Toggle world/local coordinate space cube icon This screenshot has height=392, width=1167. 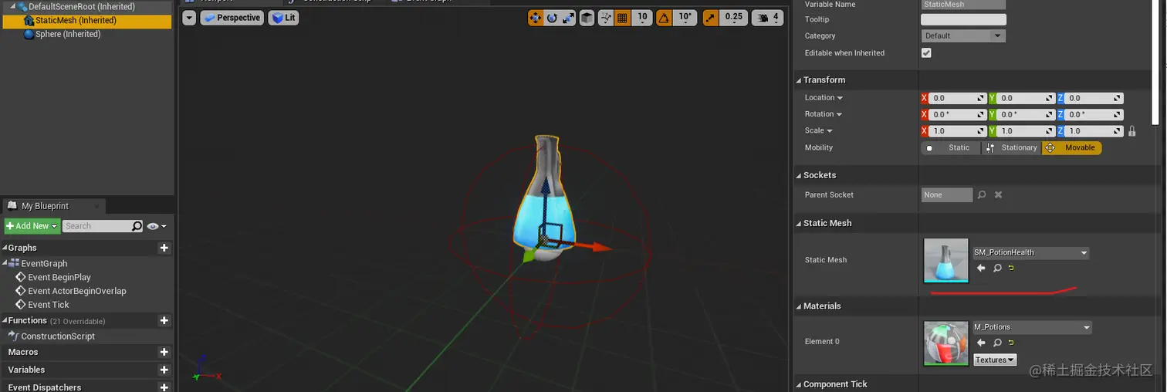[x=587, y=17]
